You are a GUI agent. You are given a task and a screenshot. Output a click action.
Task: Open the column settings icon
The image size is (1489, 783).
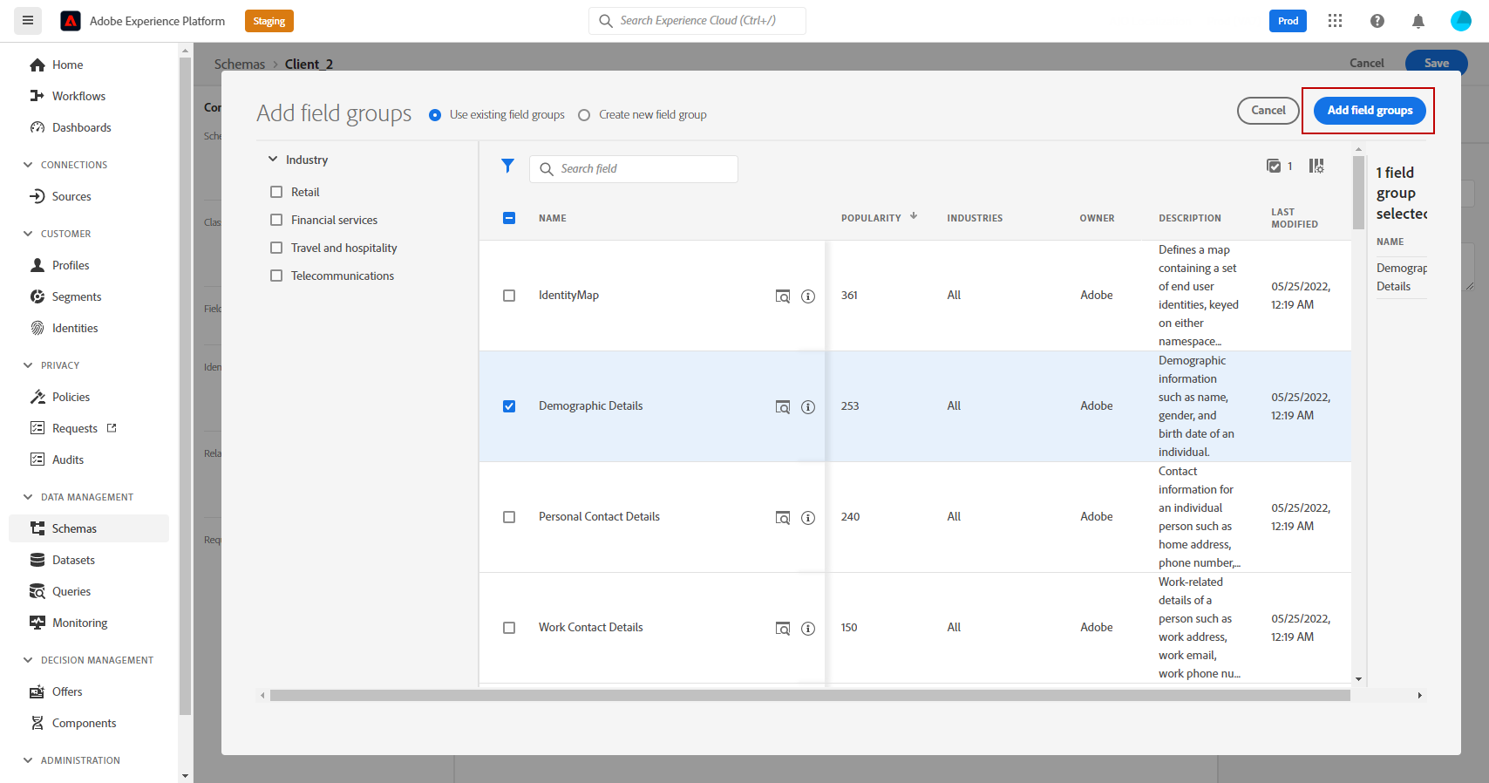1316,166
